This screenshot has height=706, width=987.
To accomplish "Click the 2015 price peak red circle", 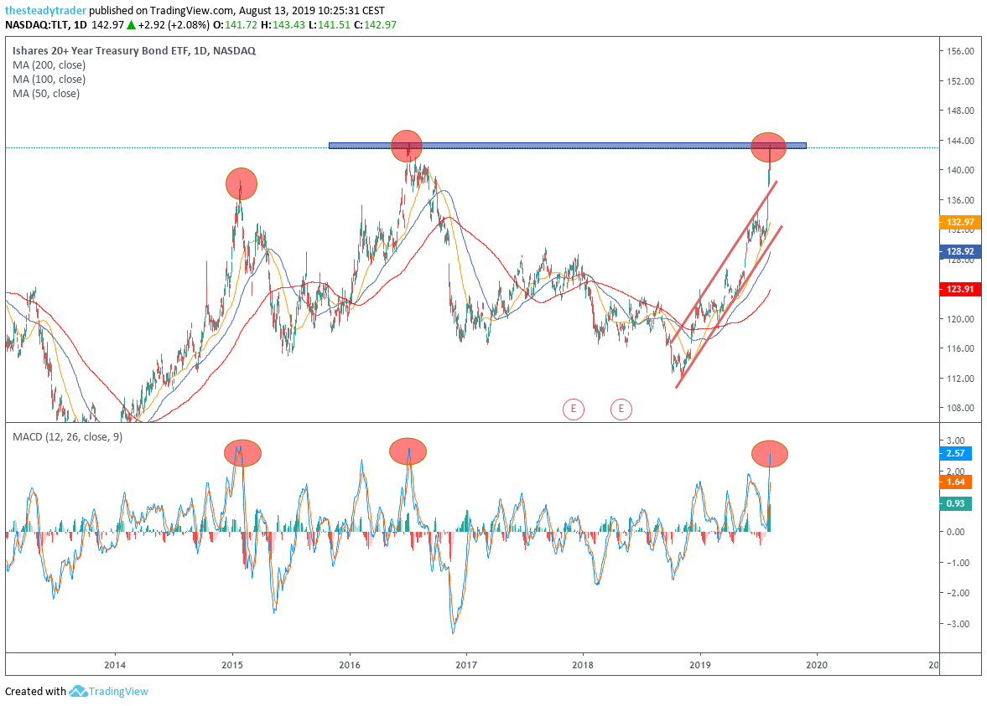I will pyautogui.click(x=242, y=183).
